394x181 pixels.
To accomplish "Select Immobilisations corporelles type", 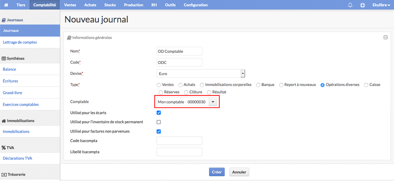I will [x=202, y=85].
